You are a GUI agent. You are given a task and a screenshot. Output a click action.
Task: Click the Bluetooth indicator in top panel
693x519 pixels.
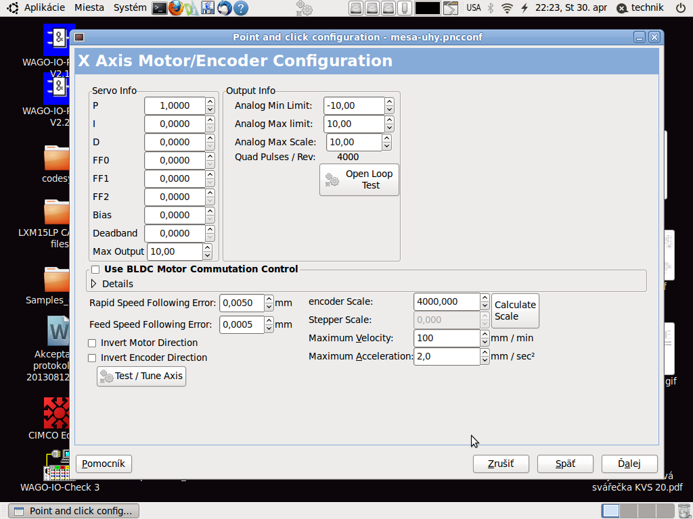click(x=490, y=8)
